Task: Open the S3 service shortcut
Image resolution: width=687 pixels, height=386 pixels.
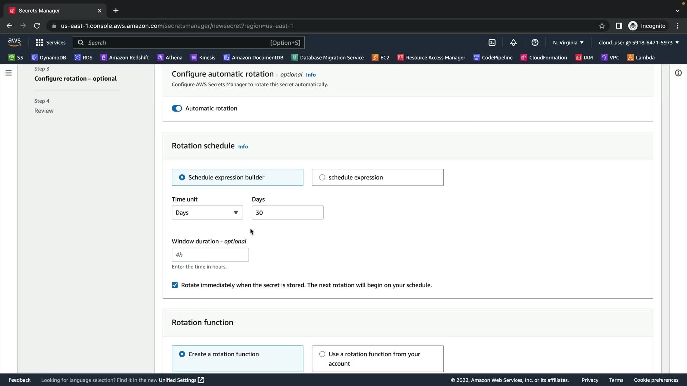Action: 16,58
